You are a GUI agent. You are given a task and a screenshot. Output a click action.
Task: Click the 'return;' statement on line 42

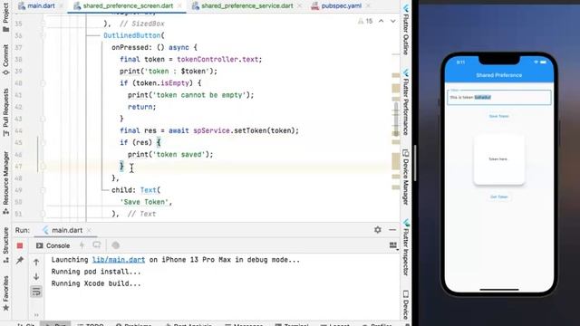142,107
